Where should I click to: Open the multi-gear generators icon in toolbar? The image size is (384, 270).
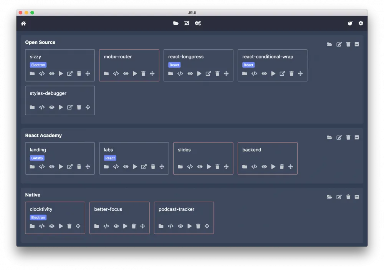click(198, 23)
